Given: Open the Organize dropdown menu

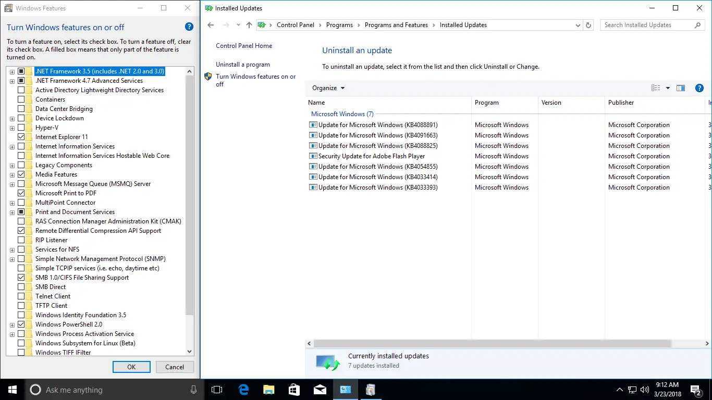Looking at the screenshot, I should [x=328, y=88].
